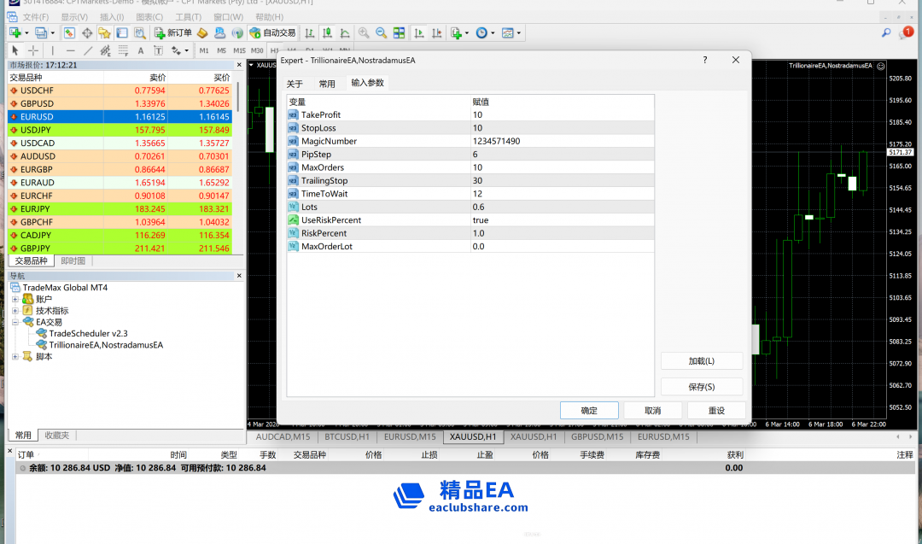922x544 pixels.
Task: Toggle the 自动交易 AutoTrading button
Action: (272, 33)
